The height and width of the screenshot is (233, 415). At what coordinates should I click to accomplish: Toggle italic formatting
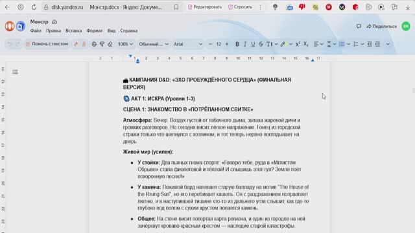tap(245, 44)
